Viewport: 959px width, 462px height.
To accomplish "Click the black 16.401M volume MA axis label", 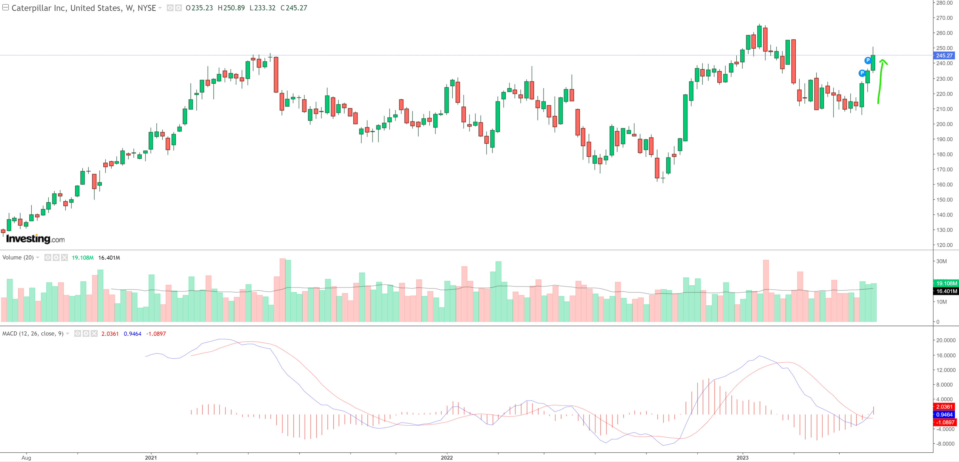I will (x=946, y=291).
